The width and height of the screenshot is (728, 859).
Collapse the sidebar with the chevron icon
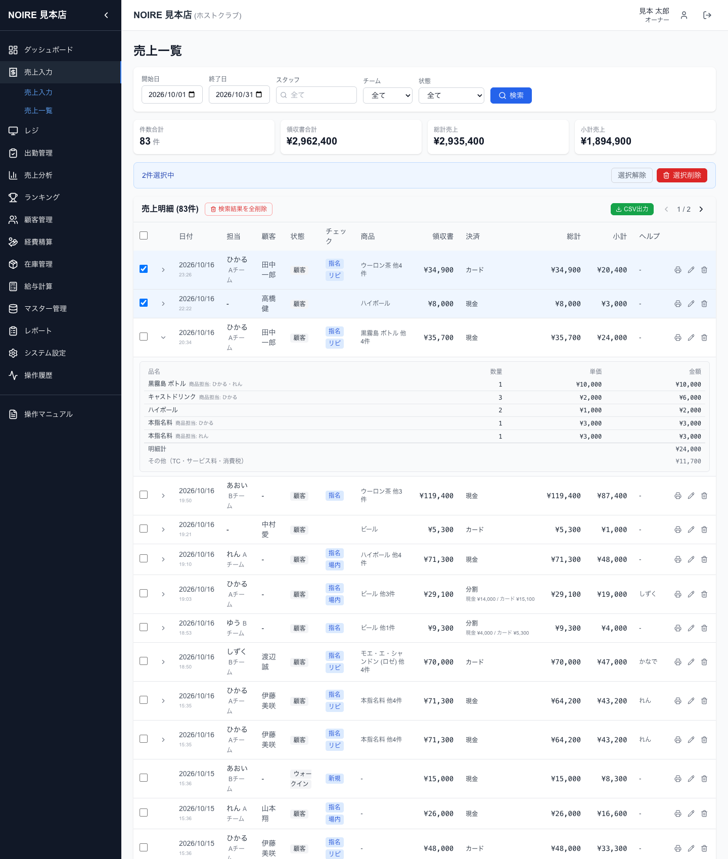coord(106,15)
